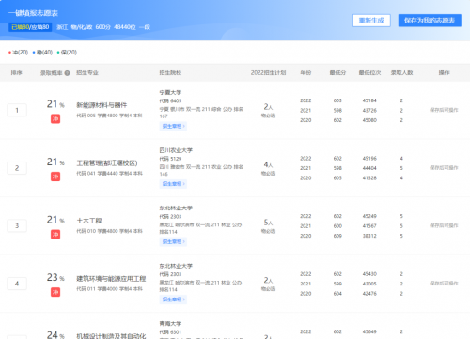Click lowest rank value 38312
The width and height of the screenshot is (470, 339).
pyautogui.click(x=369, y=236)
